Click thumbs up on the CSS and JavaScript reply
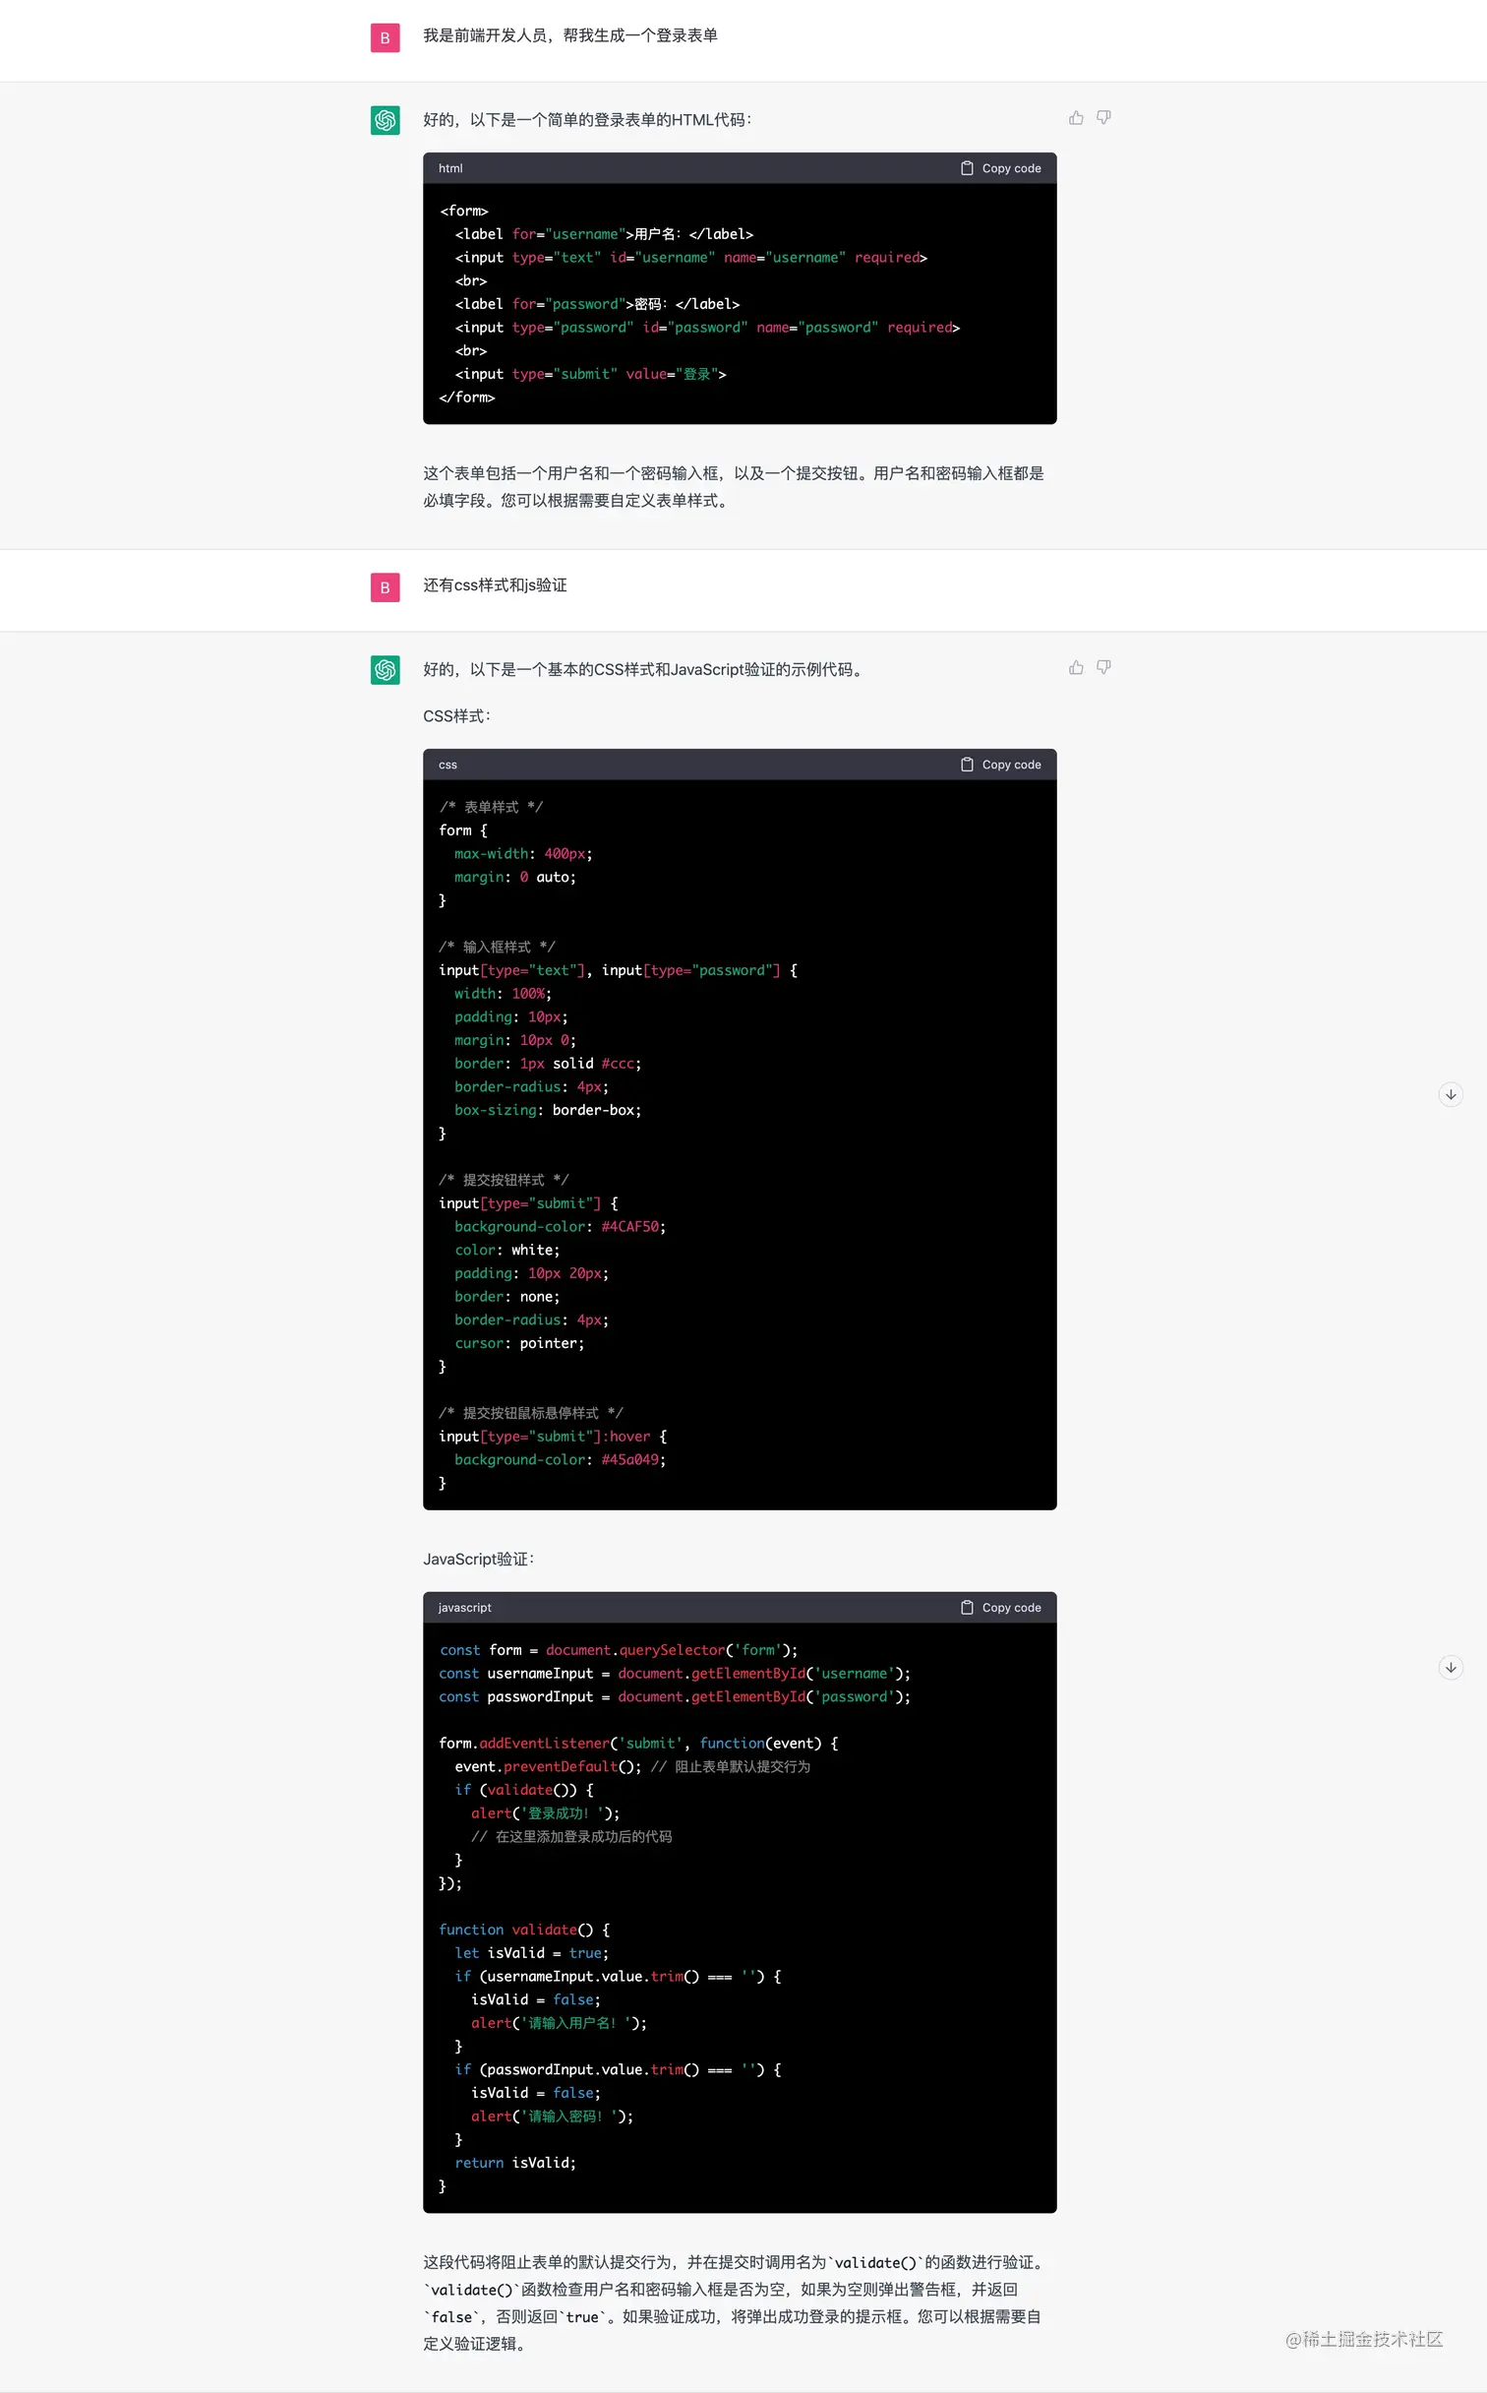This screenshot has height=2393, width=1487. (1076, 668)
